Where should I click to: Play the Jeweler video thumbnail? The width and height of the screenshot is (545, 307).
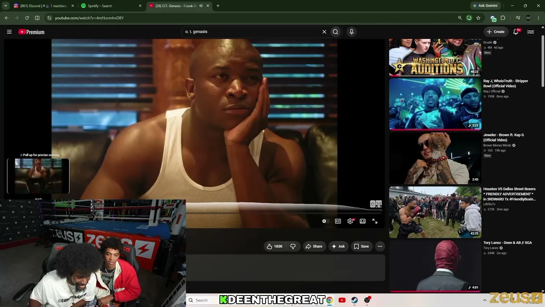point(435,158)
